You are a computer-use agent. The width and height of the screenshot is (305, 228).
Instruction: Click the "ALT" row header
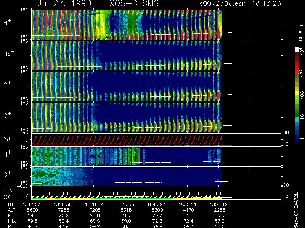pyautogui.click(x=11, y=210)
